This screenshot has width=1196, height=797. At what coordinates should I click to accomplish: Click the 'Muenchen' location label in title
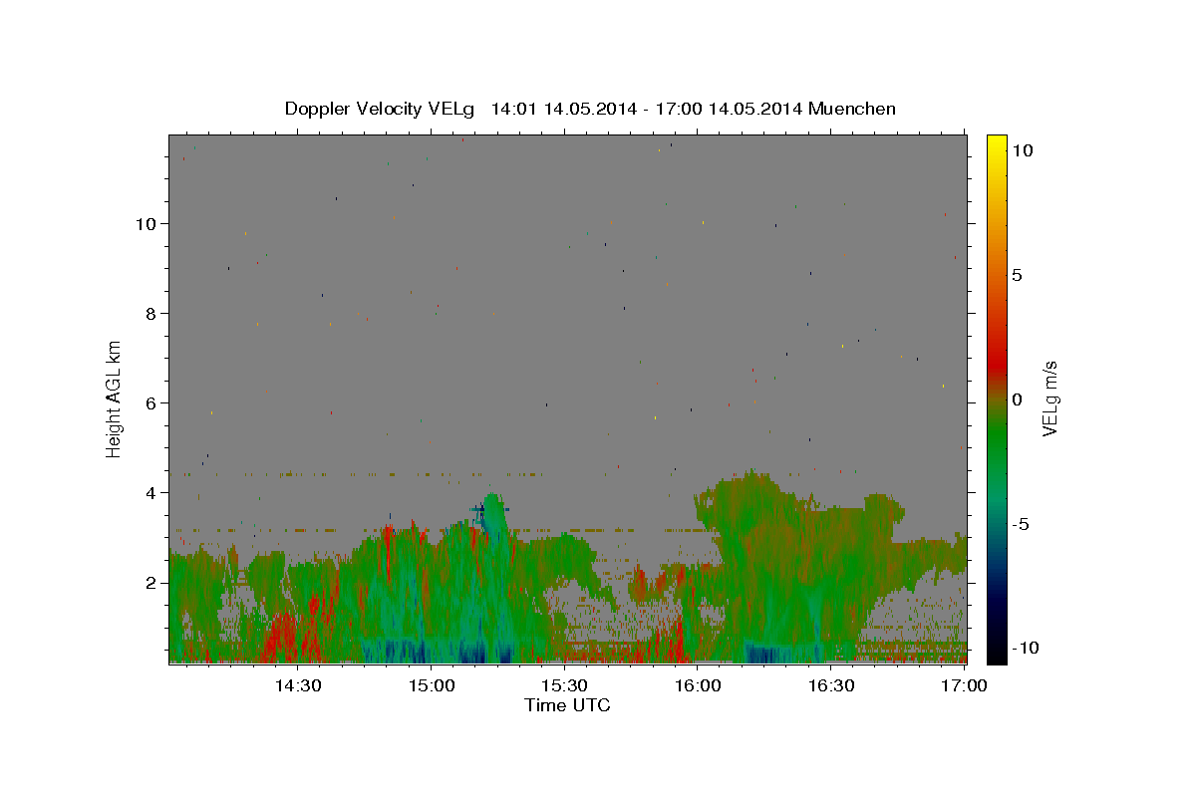coord(852,109)
